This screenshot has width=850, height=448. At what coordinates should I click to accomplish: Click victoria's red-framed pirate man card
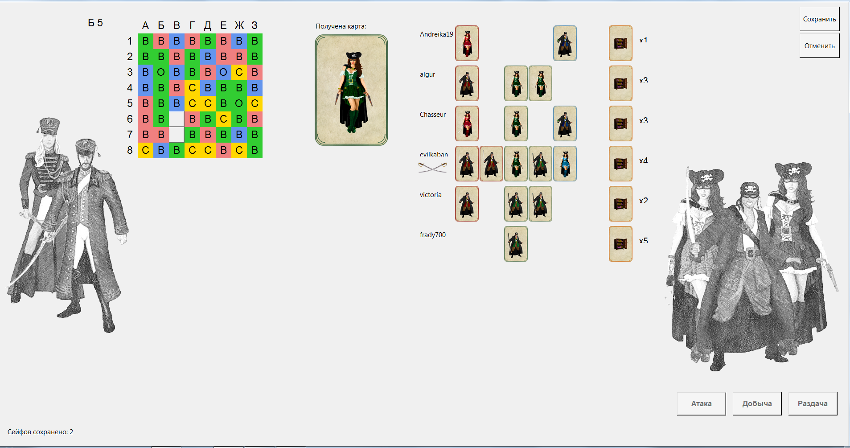[x=467, y=204]
